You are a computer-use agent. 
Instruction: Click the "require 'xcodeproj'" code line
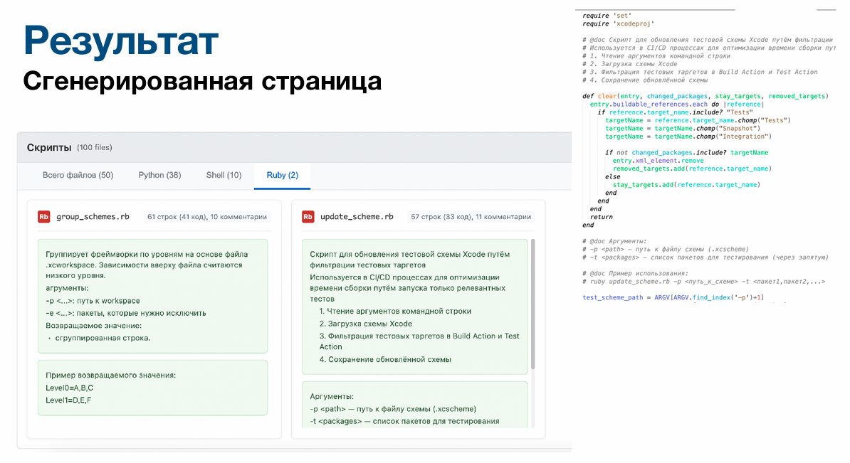[618, 24]
